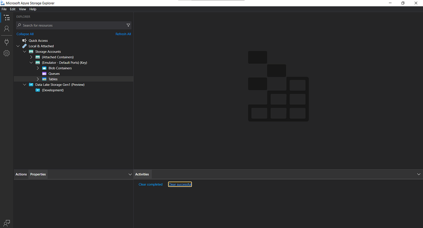Open the View menu
This screenshot has width=423, height=228.
tap(22, 9)
